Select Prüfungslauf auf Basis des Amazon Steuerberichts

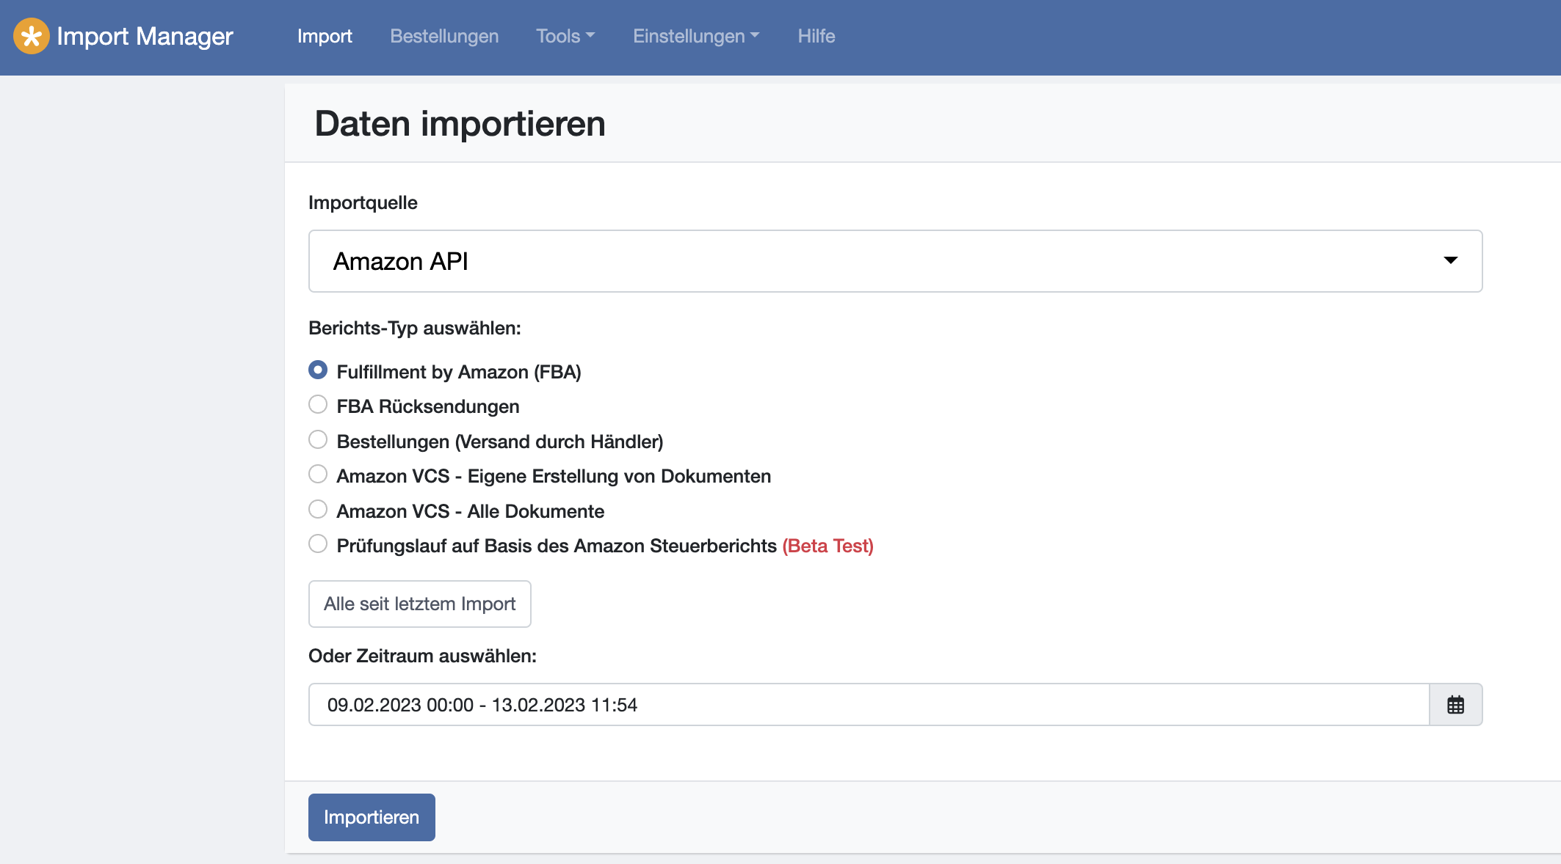click(318, 544)
